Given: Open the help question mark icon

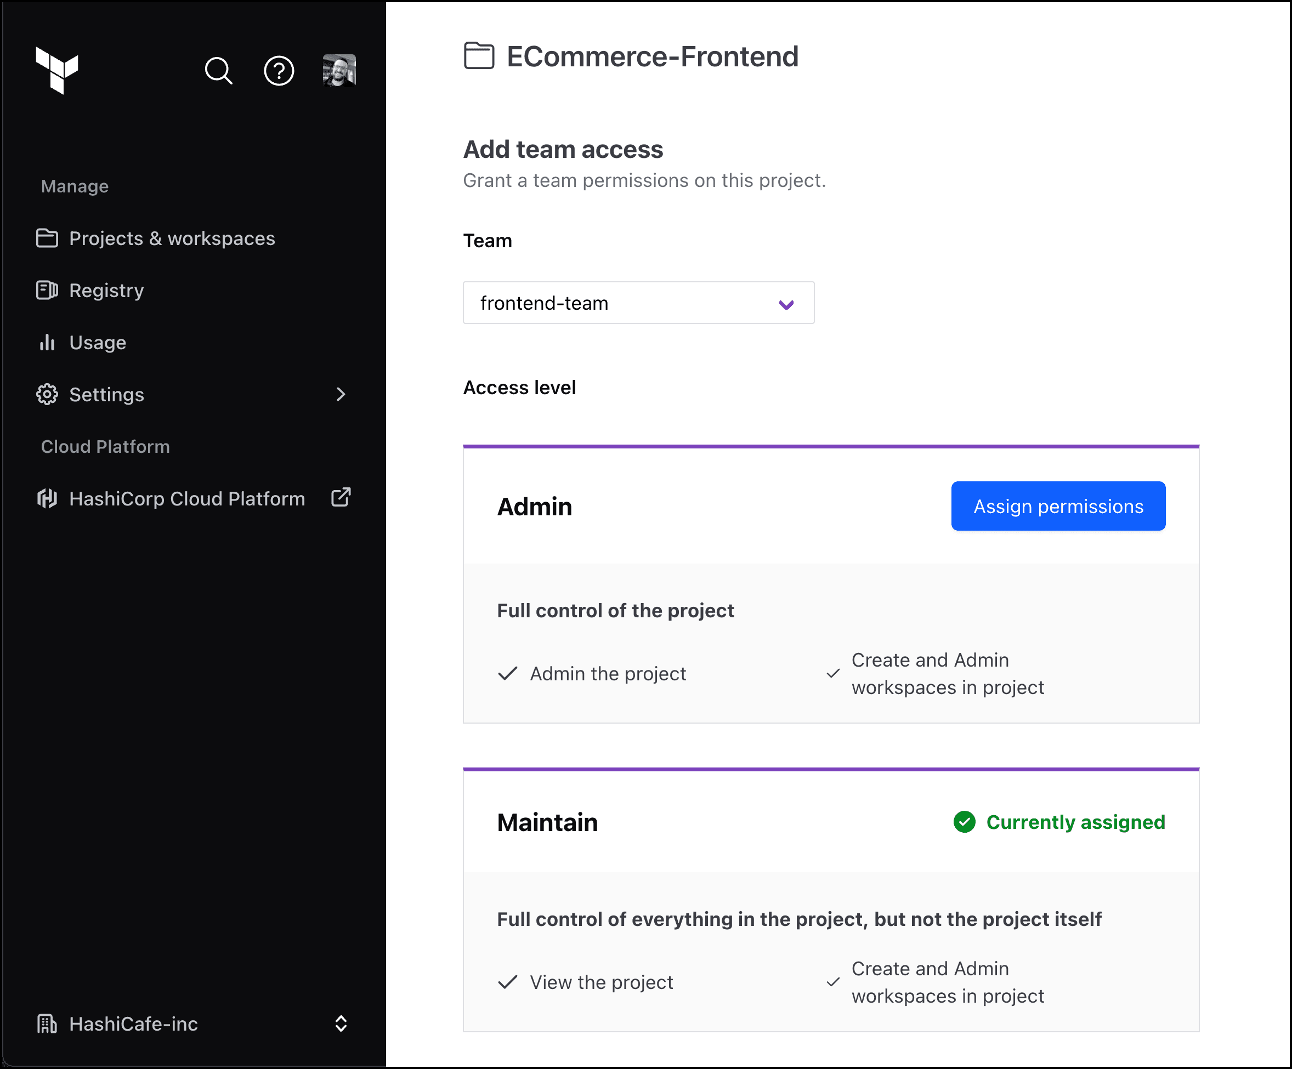Looking at the screenshot, I should 279,71.
